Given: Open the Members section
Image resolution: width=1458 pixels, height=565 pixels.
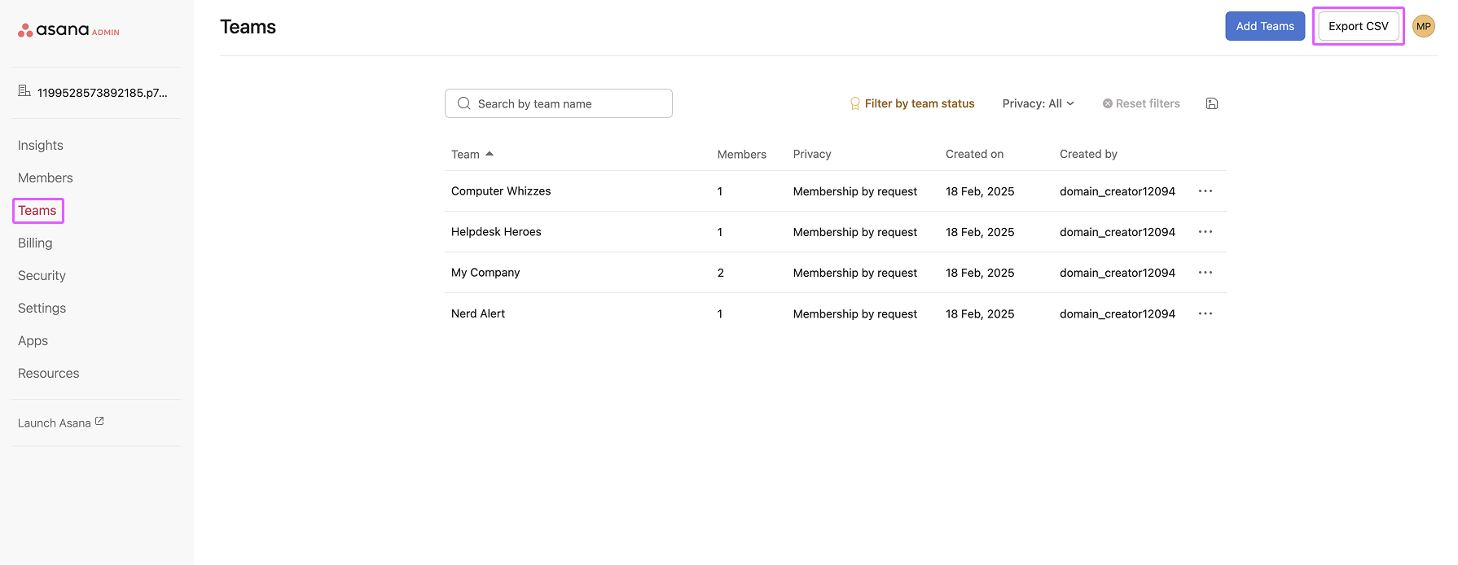Looking at the screenshot, I should 46,177.
